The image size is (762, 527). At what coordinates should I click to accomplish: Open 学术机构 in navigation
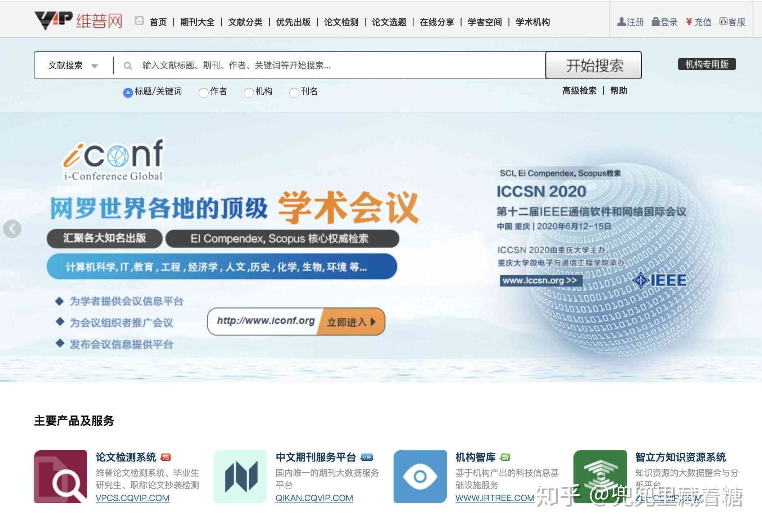(532, 22)
